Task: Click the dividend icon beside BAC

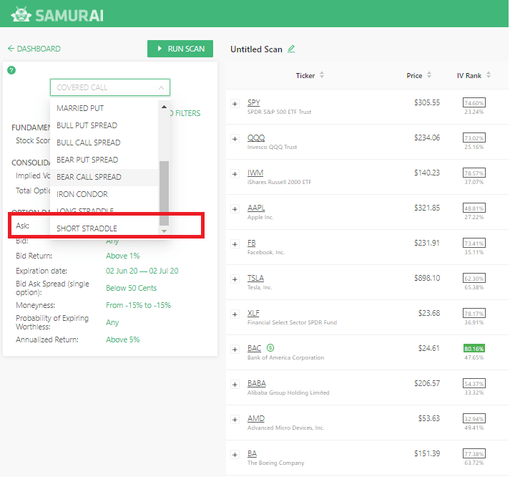Action: pos(270,348)
